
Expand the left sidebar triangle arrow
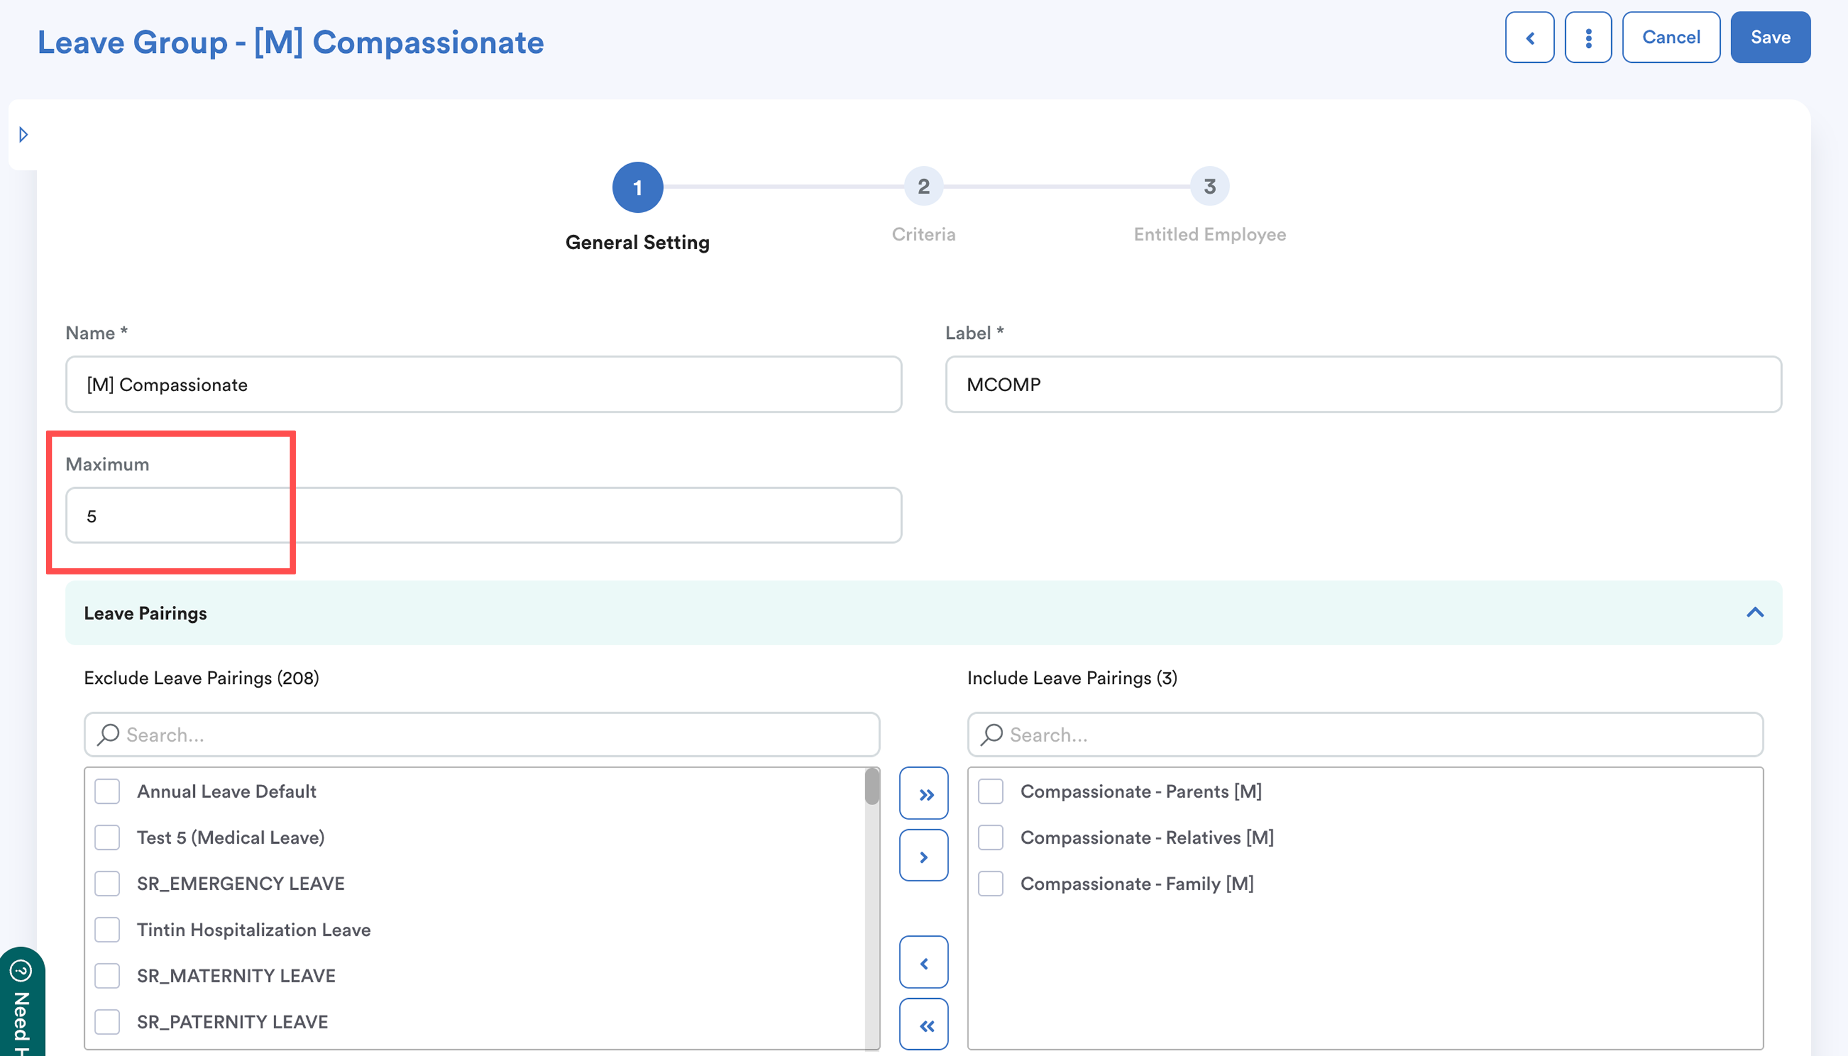[x=23, y=135]
